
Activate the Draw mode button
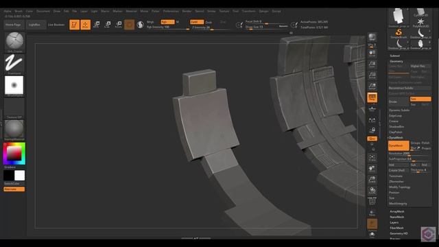point(85,25)
